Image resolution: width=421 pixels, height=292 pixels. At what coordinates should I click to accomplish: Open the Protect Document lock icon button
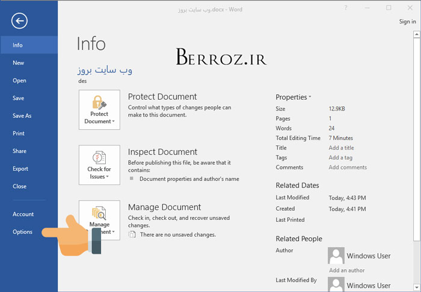pos(99,109)
